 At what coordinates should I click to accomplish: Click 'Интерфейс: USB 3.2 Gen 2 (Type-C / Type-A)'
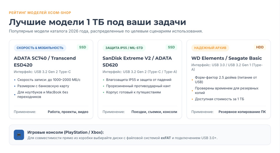pyautogui.click(x=140, y=72)
